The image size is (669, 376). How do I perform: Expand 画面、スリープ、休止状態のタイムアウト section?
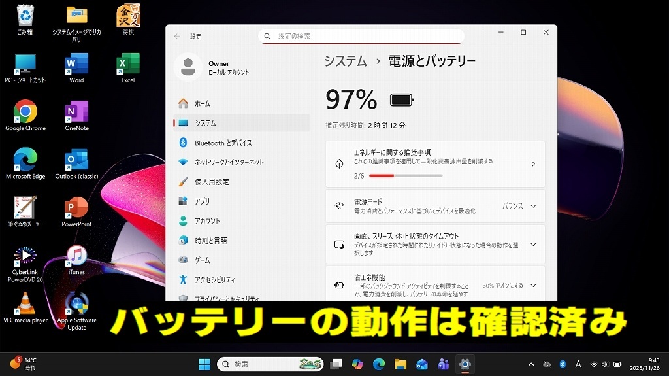435,245
